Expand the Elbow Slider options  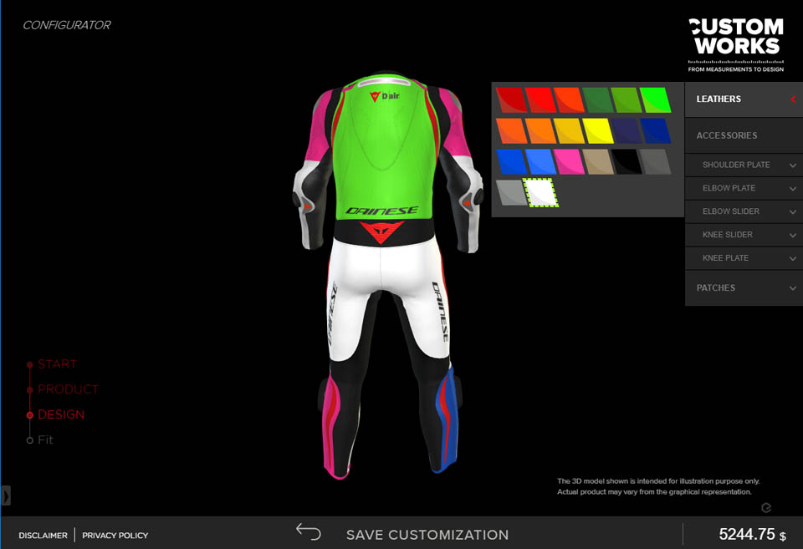(744, 211)
